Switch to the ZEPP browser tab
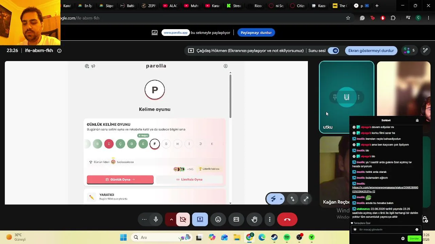The width and height of the screenshot is (435, 244). point(149,6)
